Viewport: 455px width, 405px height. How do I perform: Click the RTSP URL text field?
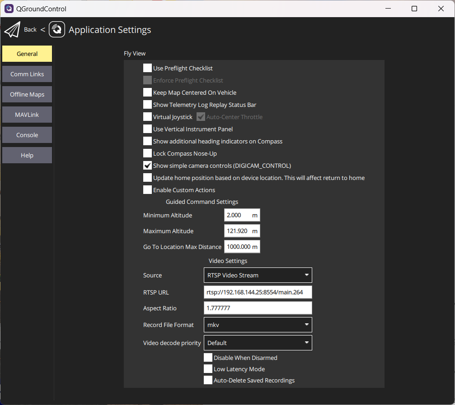[x=258, y=292]
